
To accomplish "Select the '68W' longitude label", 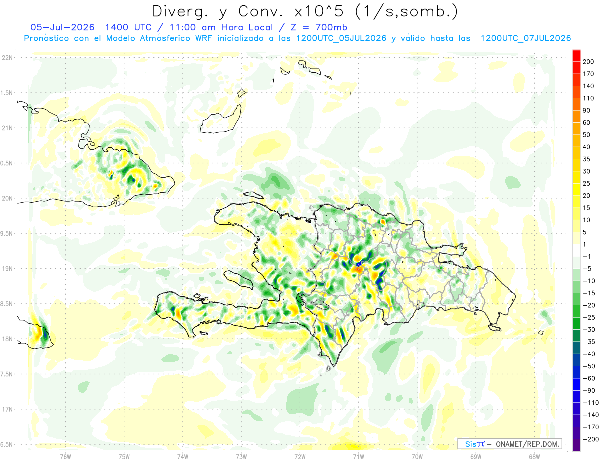I will [534, 456].
